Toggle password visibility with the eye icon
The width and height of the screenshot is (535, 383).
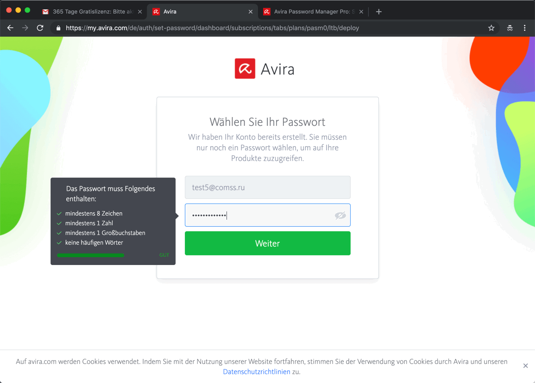(340, 216)
